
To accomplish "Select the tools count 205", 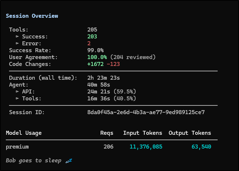I will point(92,30).
